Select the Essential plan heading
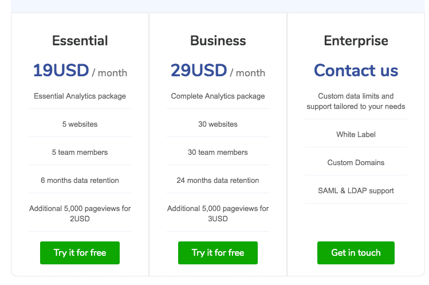 (80, 41)
